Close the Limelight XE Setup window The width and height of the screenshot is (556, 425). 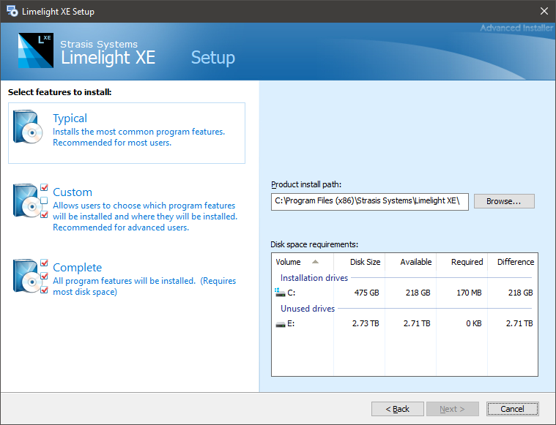tap(544, 11)
